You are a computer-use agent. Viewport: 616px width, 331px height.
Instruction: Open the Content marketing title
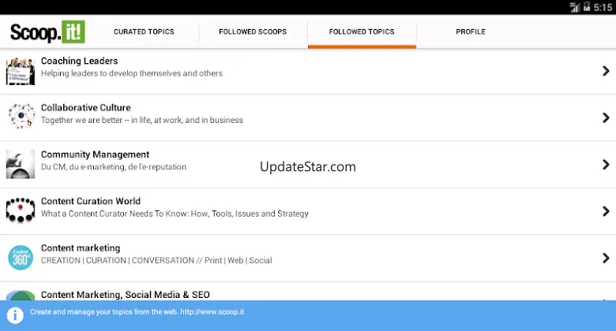coord(81,248)
